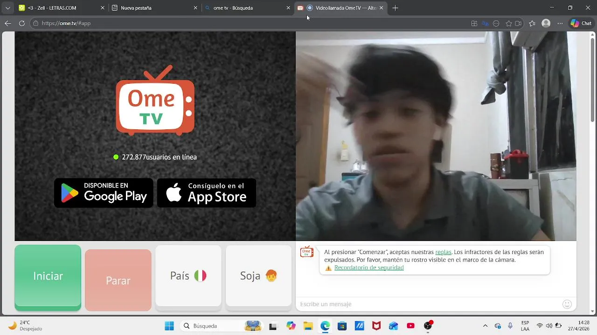Viewport: 597px width, 335px height.
Task: Expand the tab search dropdown arrow
Action: [7, 8]
